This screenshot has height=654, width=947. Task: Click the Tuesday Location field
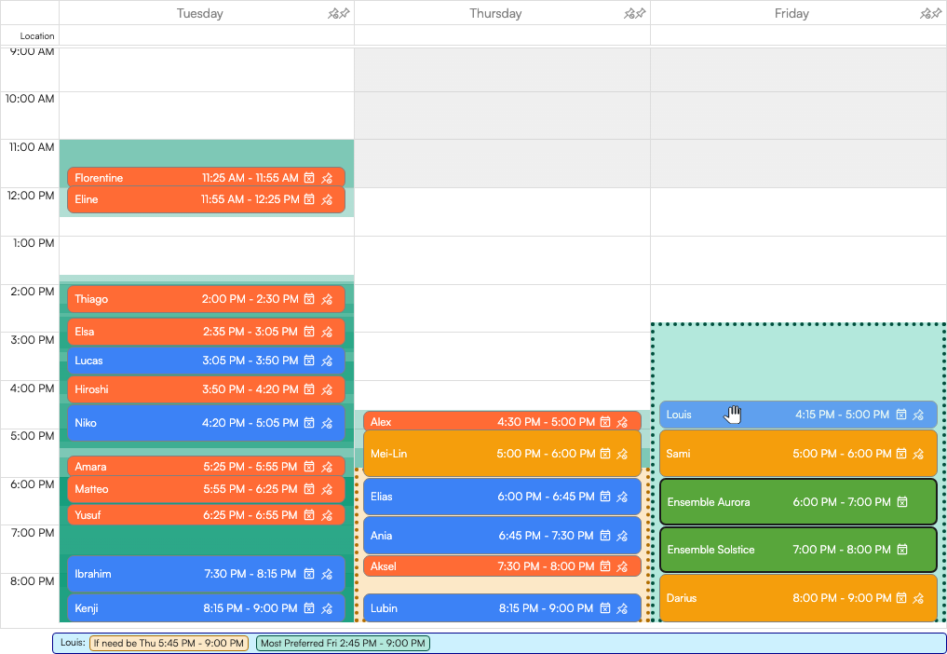coord(207,35)
